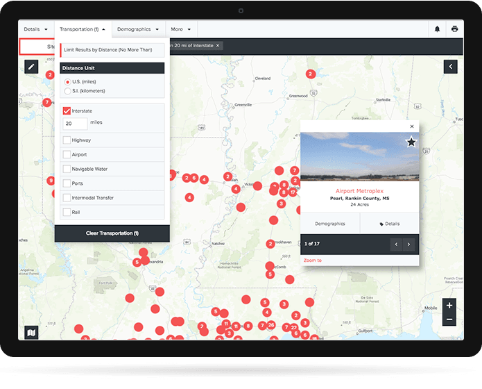This screenshot has width=482, height=389.
Task: Enable the Ports checkbox
Action: (x=67, y=183)
